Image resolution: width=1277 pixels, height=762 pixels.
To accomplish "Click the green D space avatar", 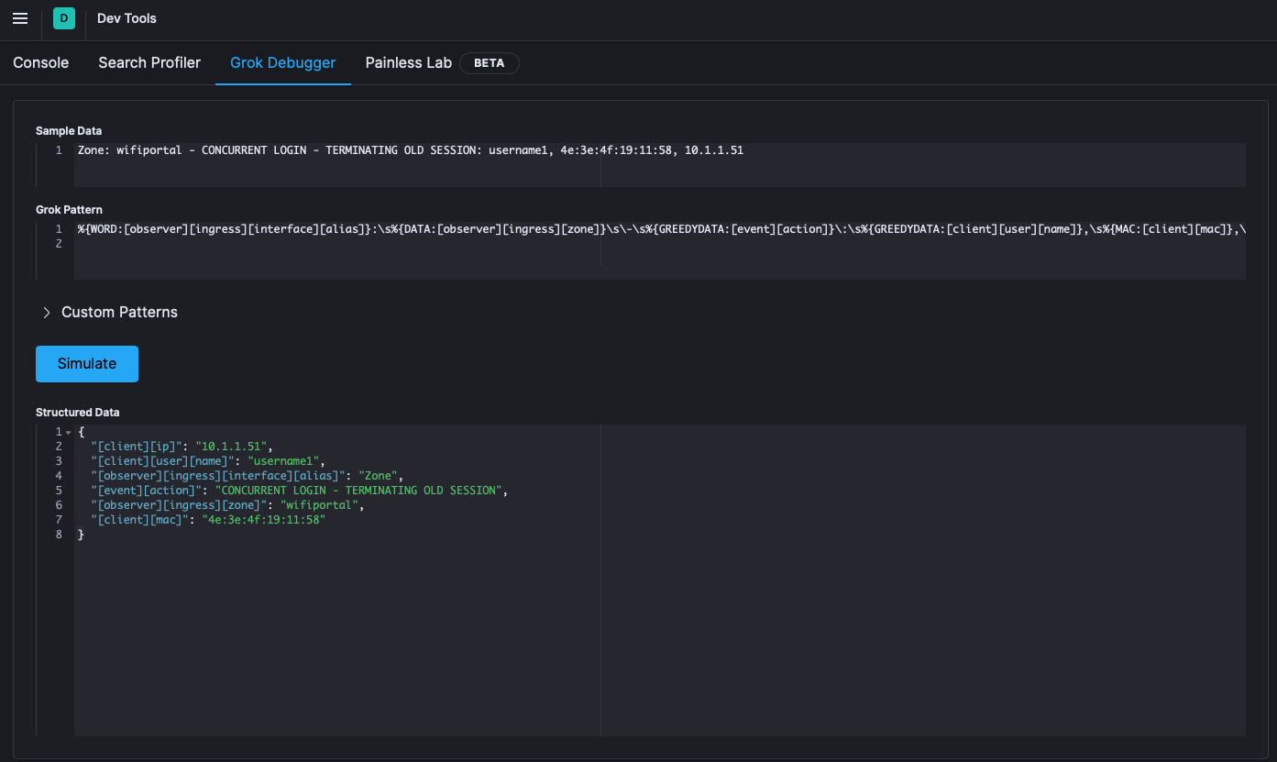I will pos(63,18).
